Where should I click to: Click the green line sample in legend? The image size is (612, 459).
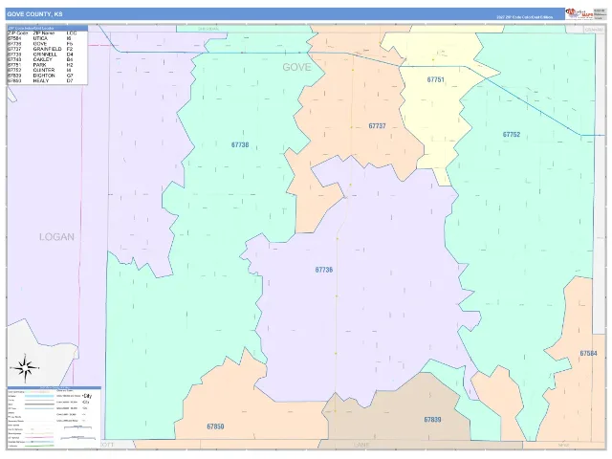39,446
